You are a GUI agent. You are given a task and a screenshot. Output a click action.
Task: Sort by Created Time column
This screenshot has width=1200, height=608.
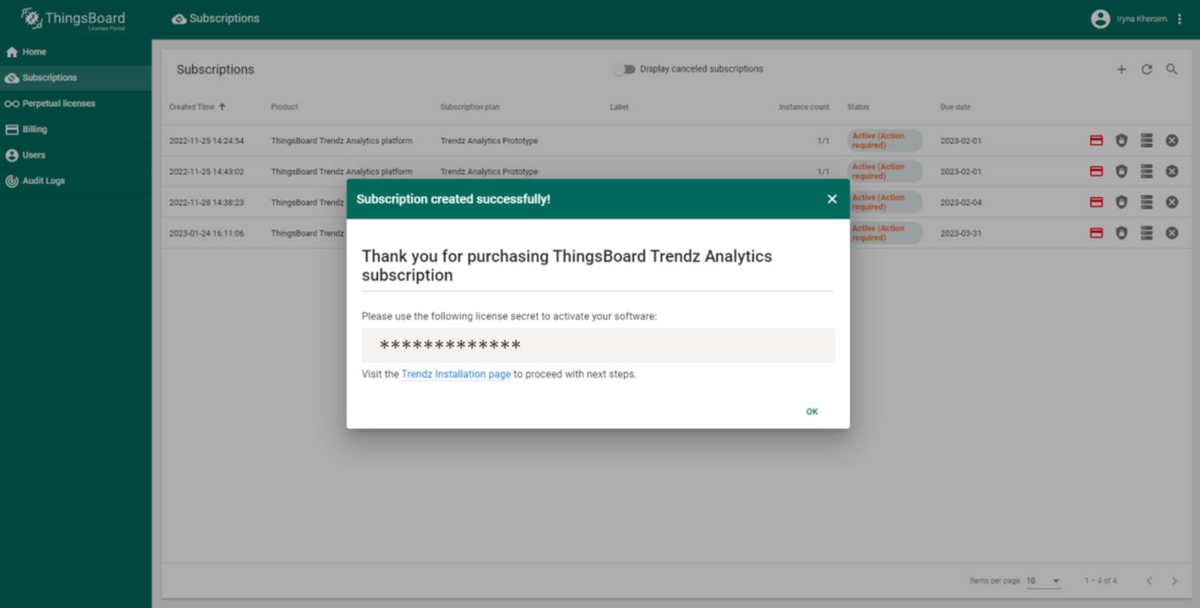[x=192, y=107]
